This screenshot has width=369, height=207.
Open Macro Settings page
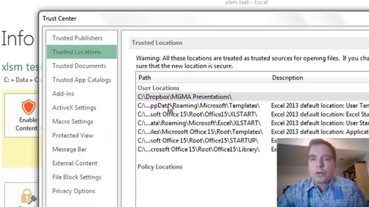[x=73, y=122]
